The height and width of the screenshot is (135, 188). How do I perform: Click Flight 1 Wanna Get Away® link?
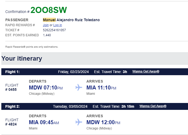click(x=146, y=71)
